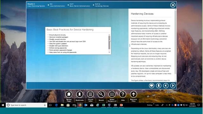This screenshot has width=203, height=114.
Task: Open the comment speech bubble button
Action: pos(152,85)
